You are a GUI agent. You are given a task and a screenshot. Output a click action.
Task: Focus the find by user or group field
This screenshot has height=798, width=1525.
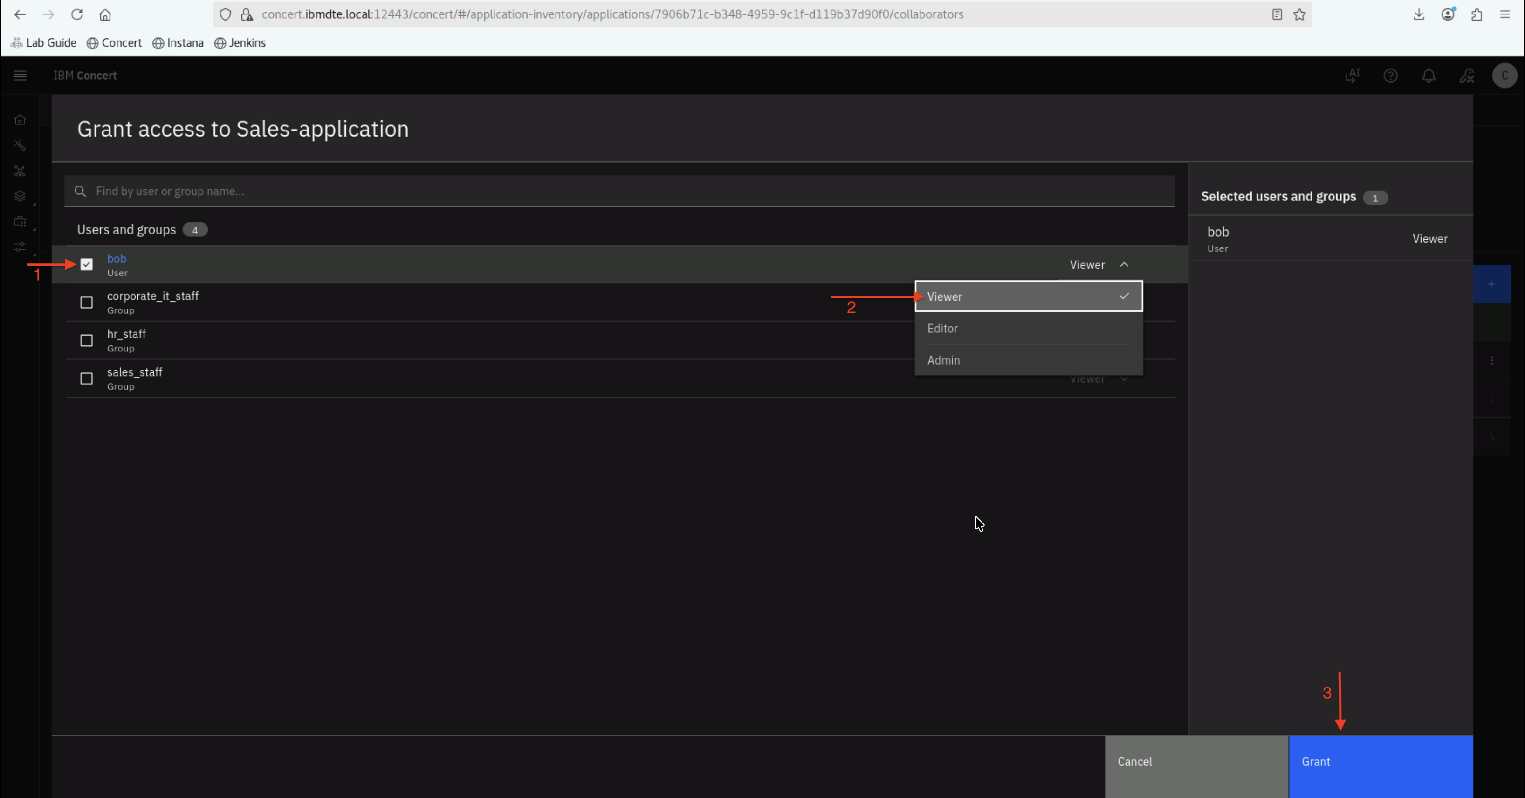pyautogui.click(x=619, y=191)
